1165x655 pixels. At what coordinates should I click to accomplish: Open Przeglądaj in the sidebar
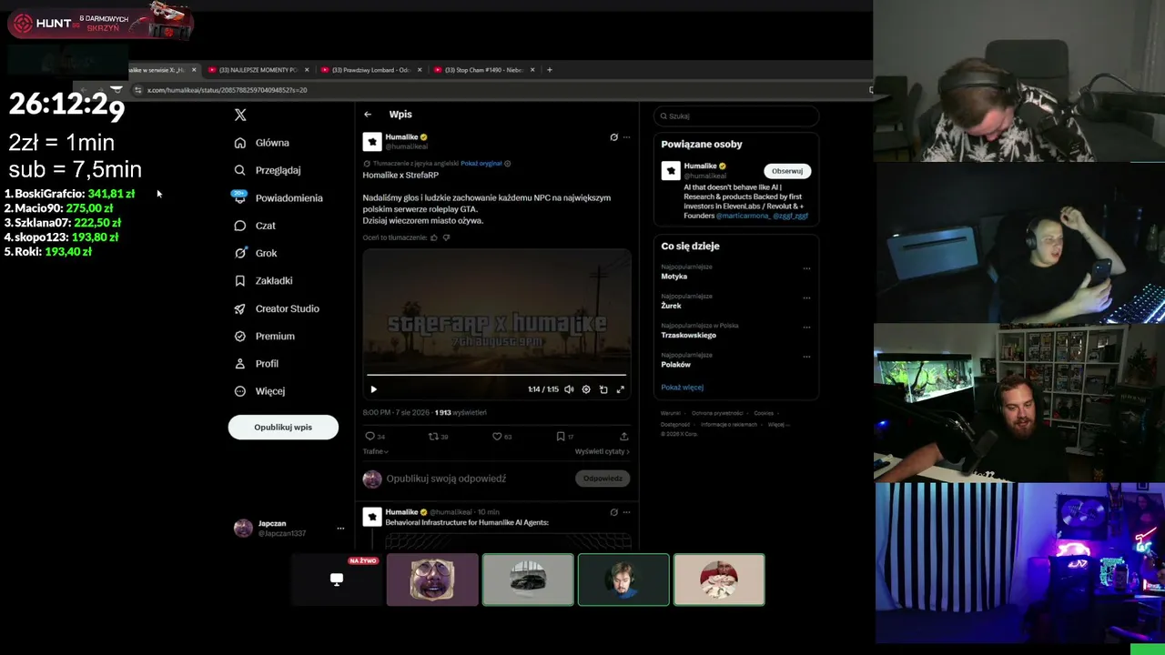tap(268, 170)
